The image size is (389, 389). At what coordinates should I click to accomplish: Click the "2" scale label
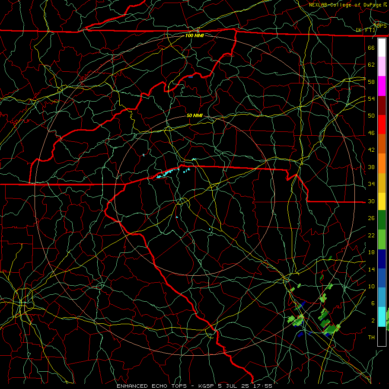[x=373, y=321]
